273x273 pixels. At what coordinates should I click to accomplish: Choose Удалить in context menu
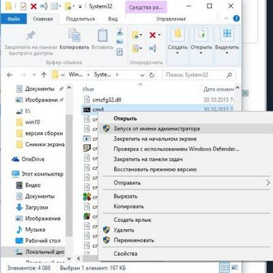pyautogui.click(x=185, y=230)
